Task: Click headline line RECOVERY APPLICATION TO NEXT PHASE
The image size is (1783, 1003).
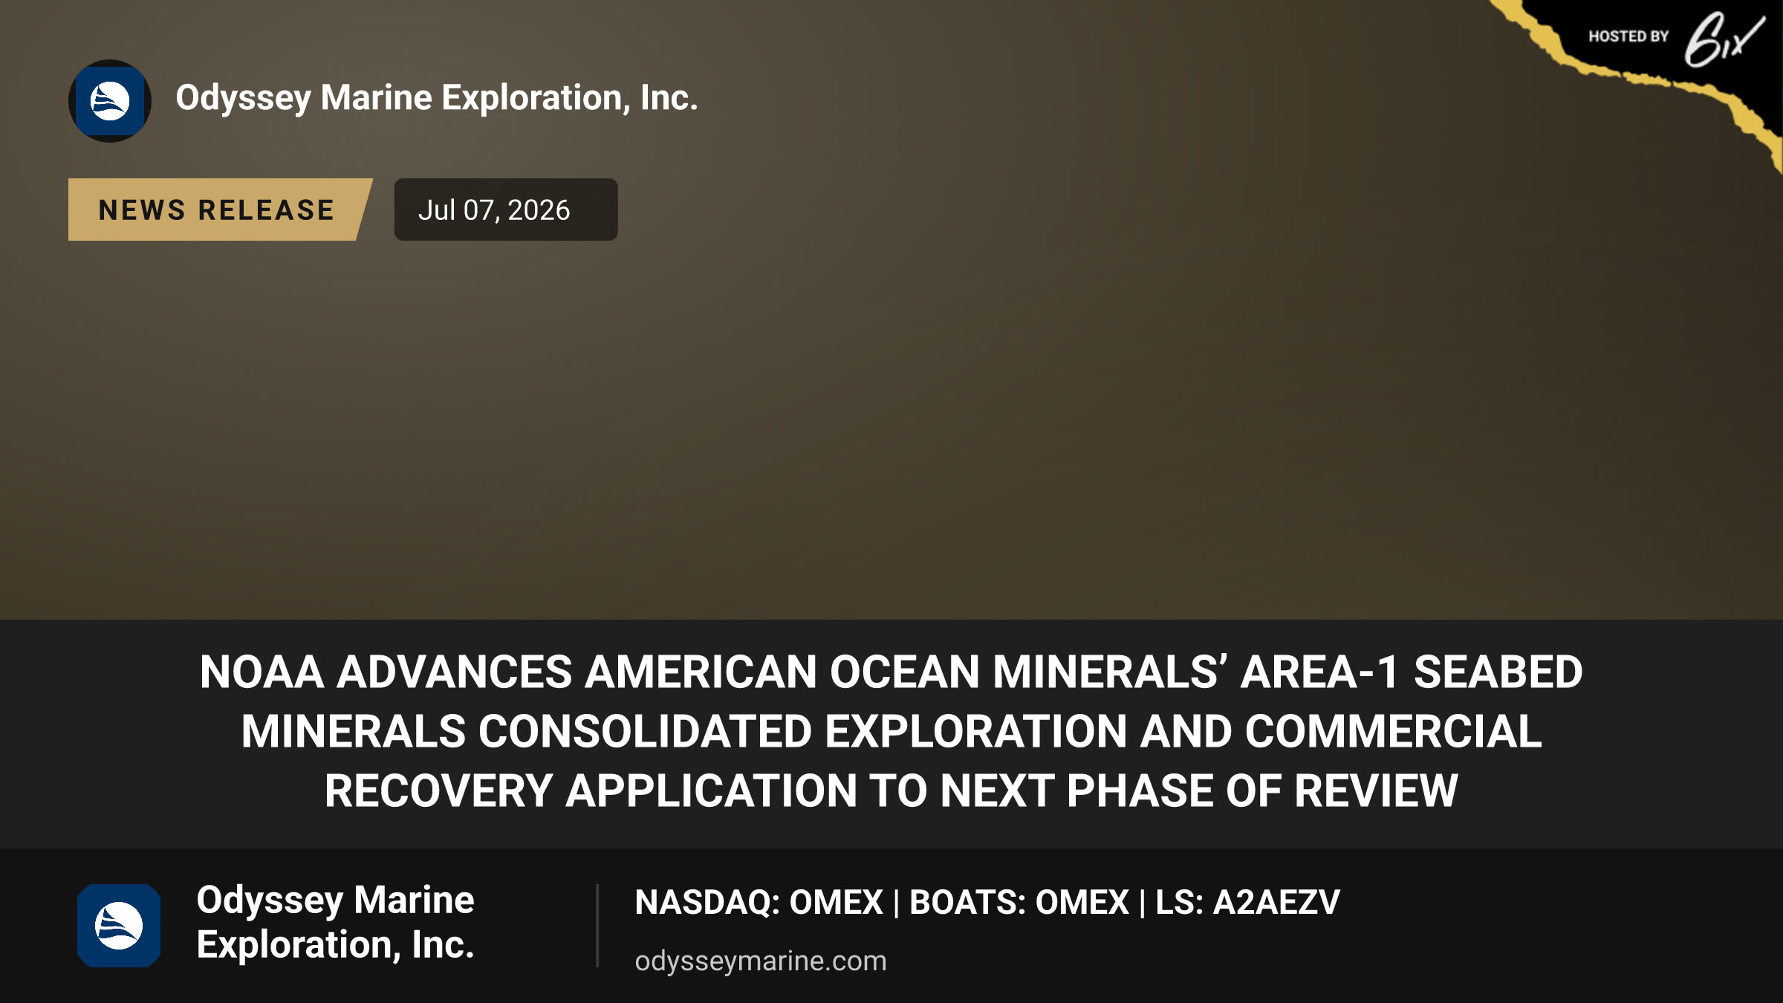Action: (891, 791)
